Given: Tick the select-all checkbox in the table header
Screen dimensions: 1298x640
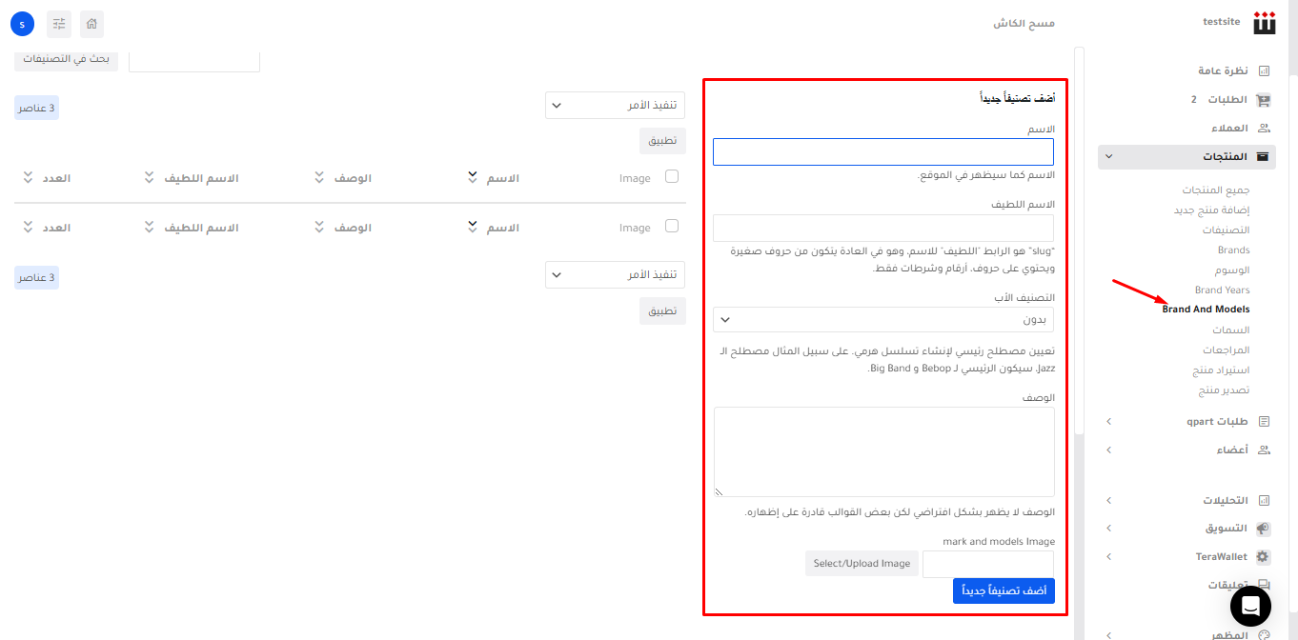Looking at the screenshot, I should coord(672,176).
